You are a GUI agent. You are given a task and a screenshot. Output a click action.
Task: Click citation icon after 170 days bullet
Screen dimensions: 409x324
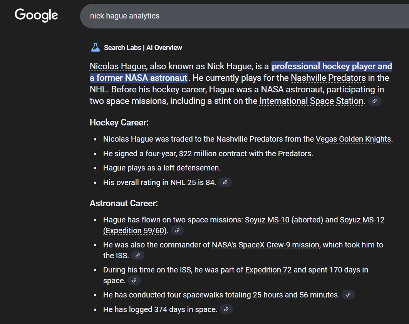click(134, 281)
